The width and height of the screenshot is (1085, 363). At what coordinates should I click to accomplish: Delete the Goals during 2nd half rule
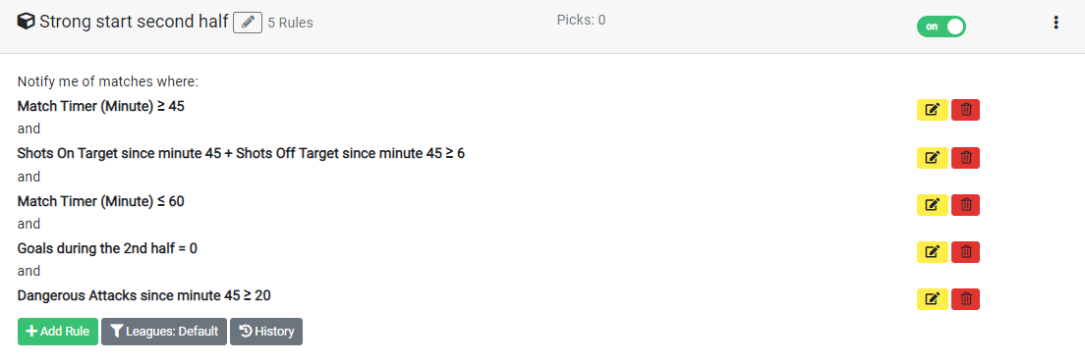pos(966,252)
